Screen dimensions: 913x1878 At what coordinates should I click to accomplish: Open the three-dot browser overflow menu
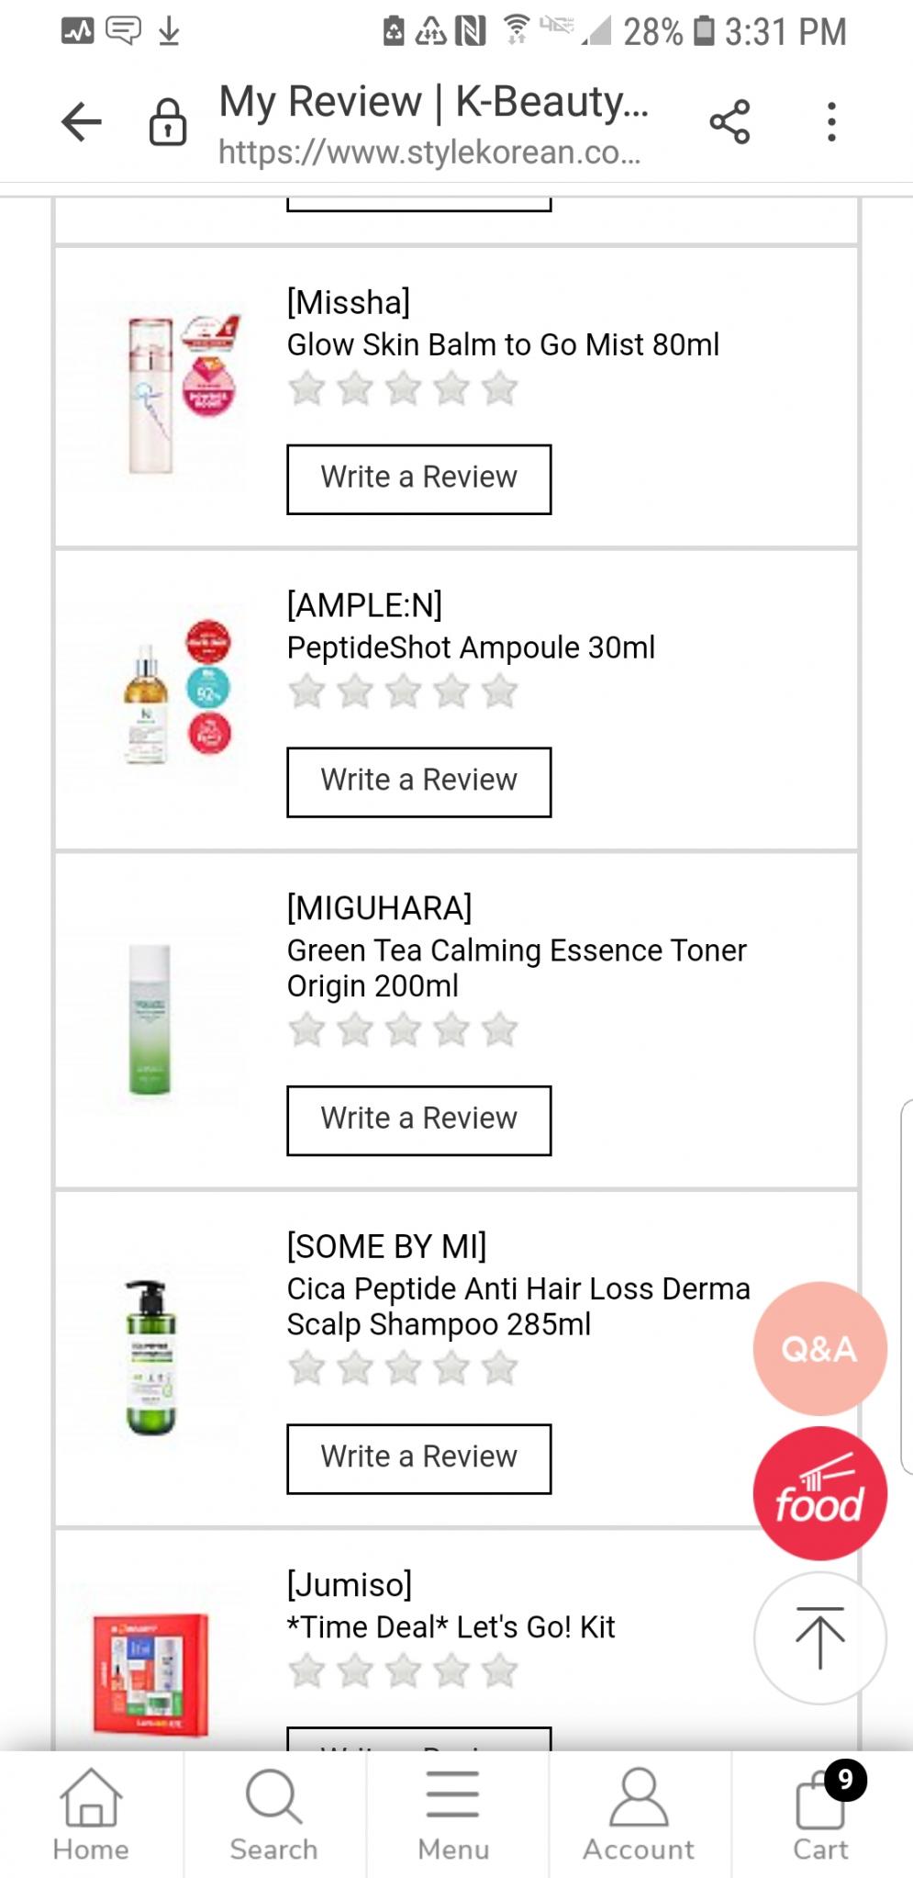[831, 122]
